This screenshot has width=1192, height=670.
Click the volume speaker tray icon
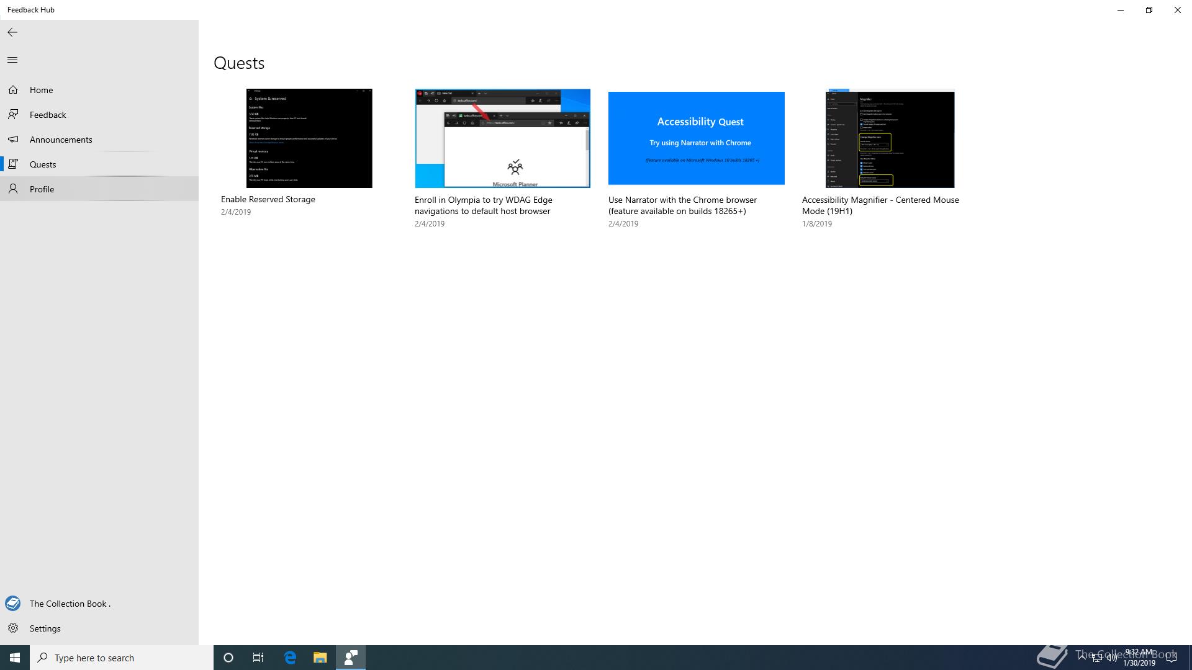coord(1111,658)
